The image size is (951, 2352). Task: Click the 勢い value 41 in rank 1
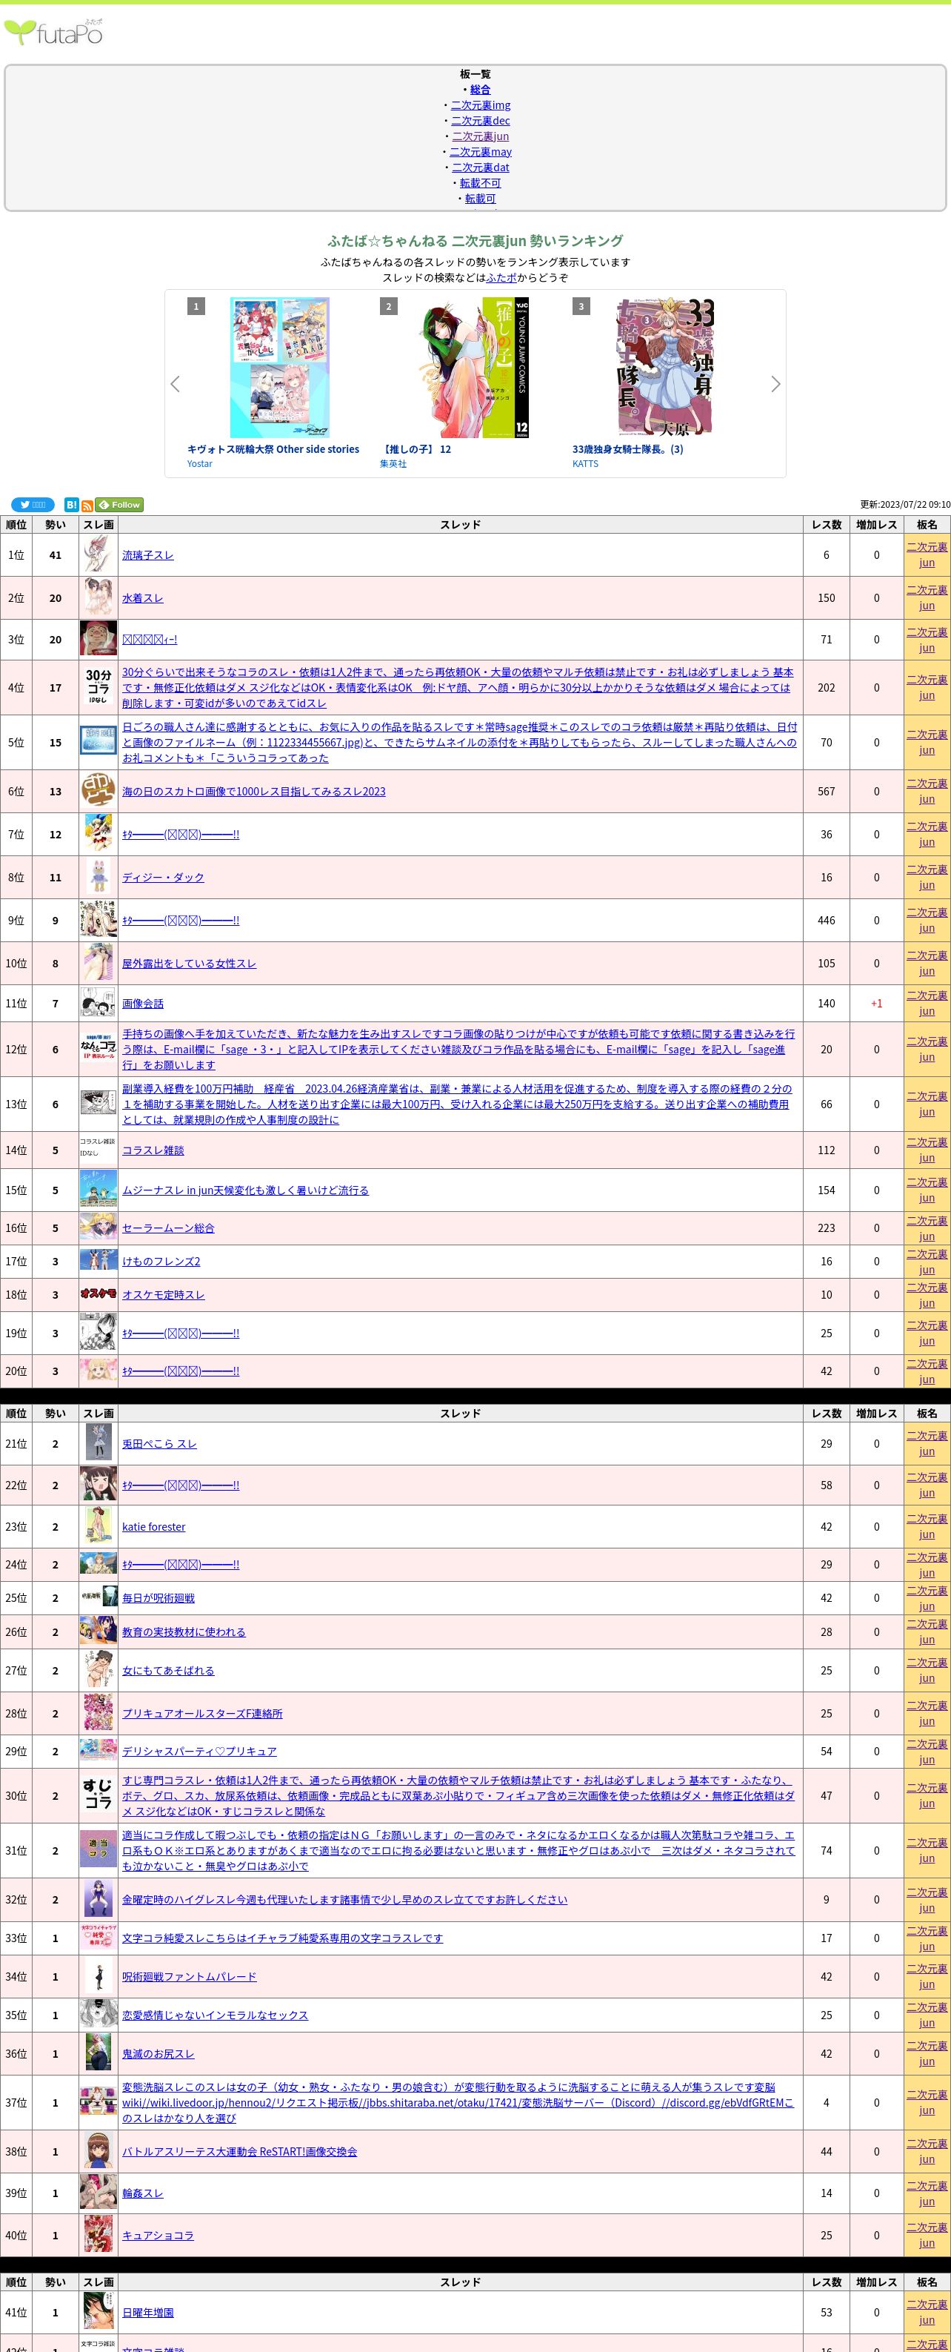point(56,555)
